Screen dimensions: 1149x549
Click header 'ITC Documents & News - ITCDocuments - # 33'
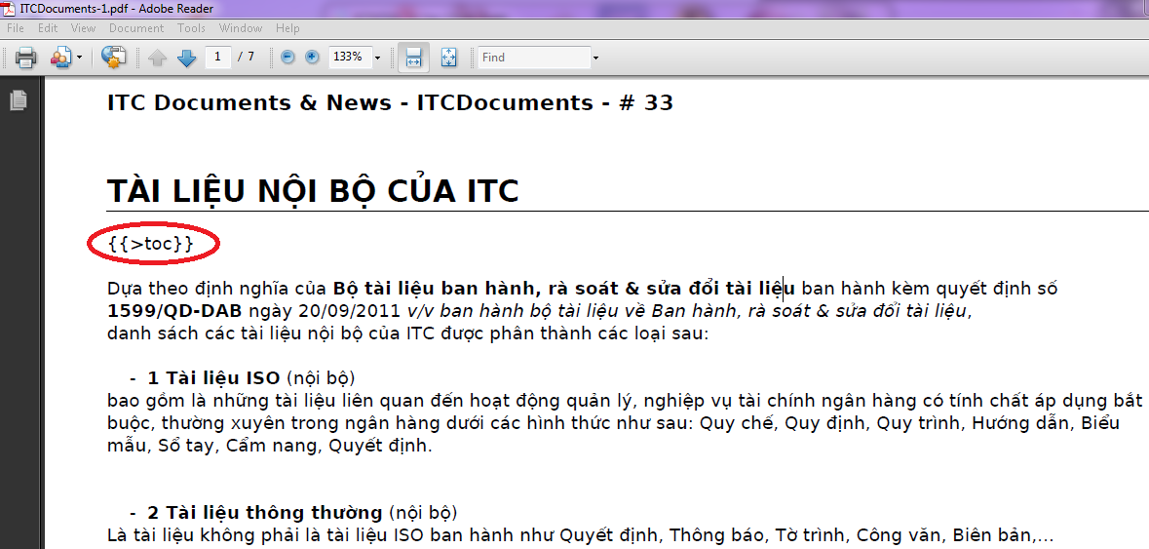pyautogui.click(x=390, y=102)
